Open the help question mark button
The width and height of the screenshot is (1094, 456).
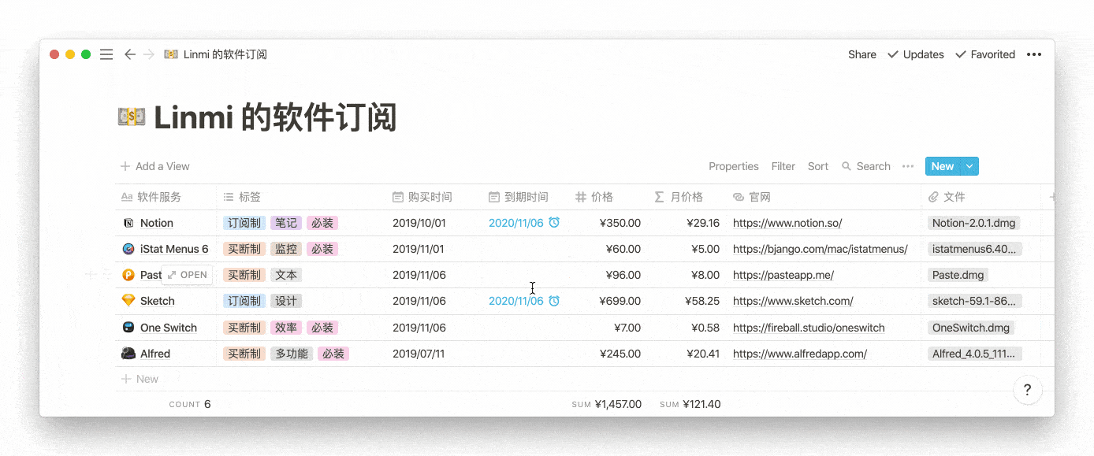point(1028,390)
